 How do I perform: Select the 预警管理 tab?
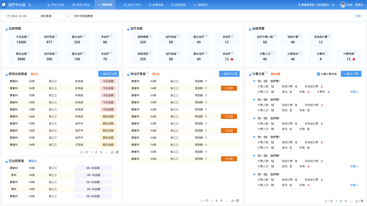tap(105, 5)
